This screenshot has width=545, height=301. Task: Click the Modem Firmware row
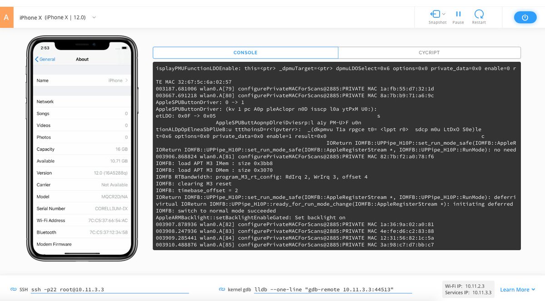tap(82, 244)
